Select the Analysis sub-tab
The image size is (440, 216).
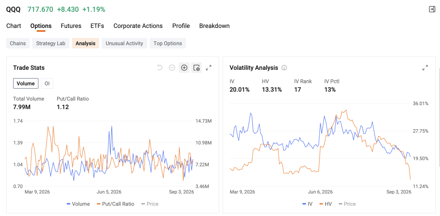pos(85,43)
